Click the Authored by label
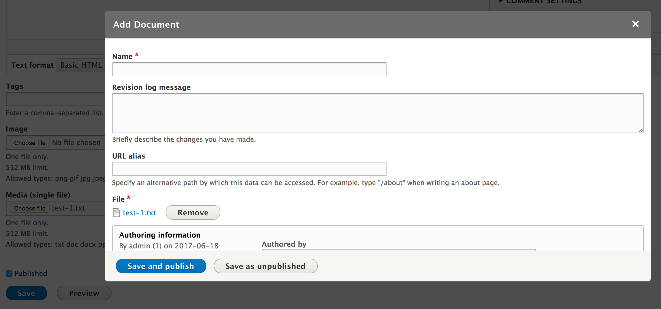This screenshot has height=309, width=661. 284,244
